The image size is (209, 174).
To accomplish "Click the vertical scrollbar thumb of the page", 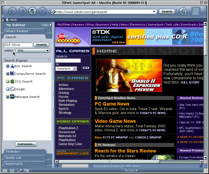I will point(205,41).
